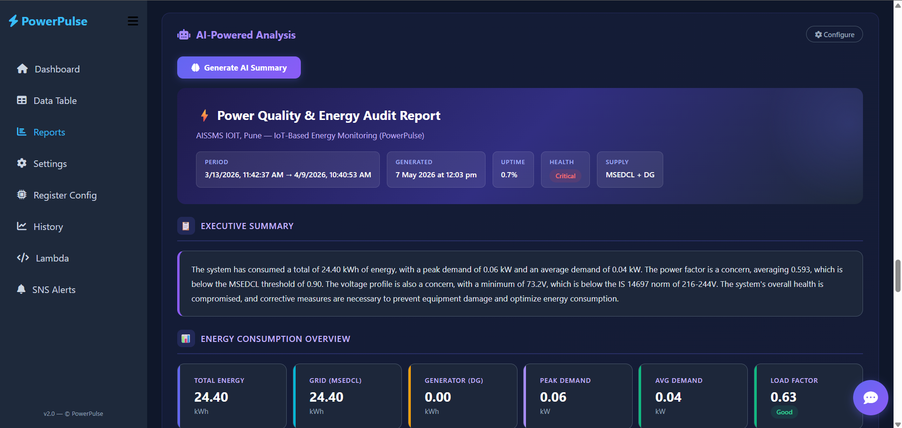Click the LOAD FACTOR 0.63 value
This screenshot has width=902, height=428.
pyautogui.click(x=784, y=397)
